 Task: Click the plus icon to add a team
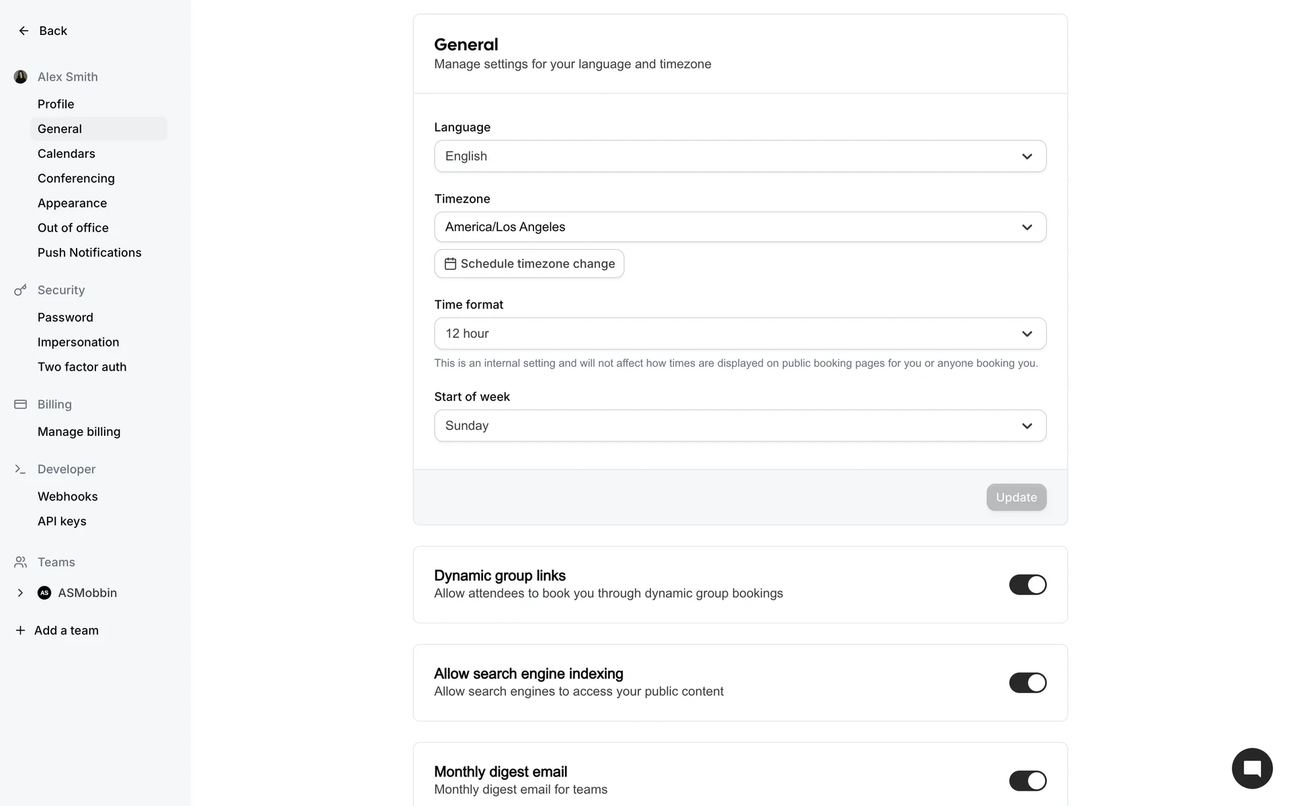(x=20, y=631)
